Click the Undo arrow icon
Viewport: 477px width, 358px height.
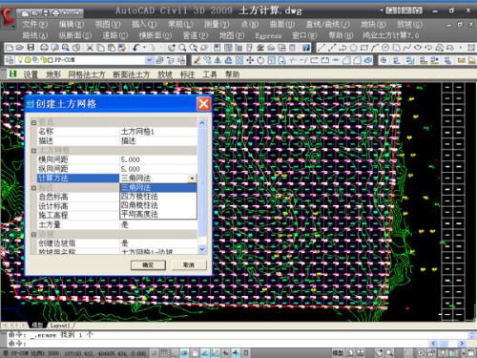point(135,48)
